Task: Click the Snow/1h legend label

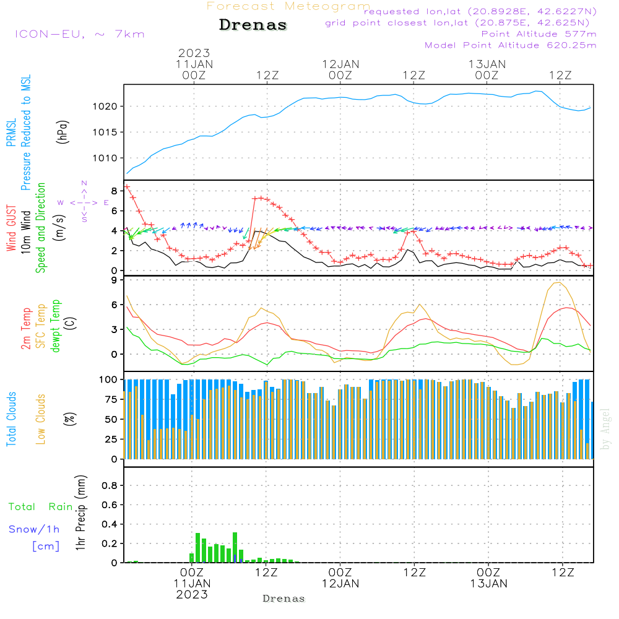Action: 34,529
